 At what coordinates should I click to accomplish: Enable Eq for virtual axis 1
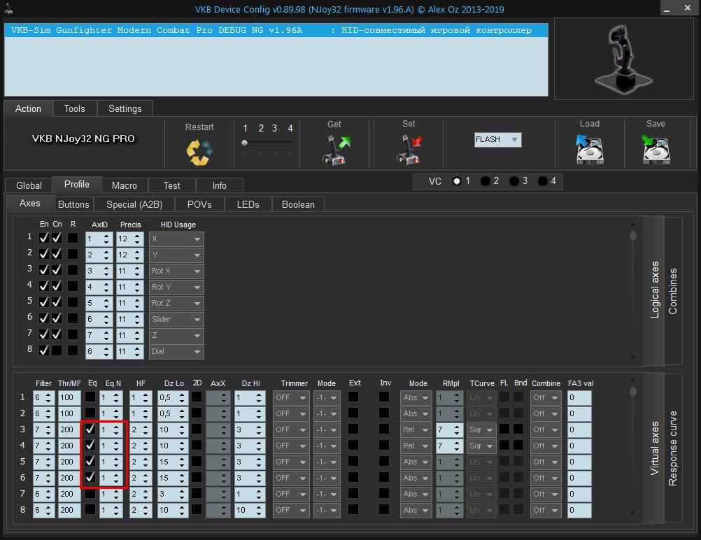pyautogui.click(x=90, y=397)
